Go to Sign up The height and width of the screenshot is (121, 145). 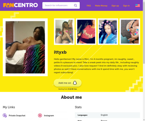[115, 6]
